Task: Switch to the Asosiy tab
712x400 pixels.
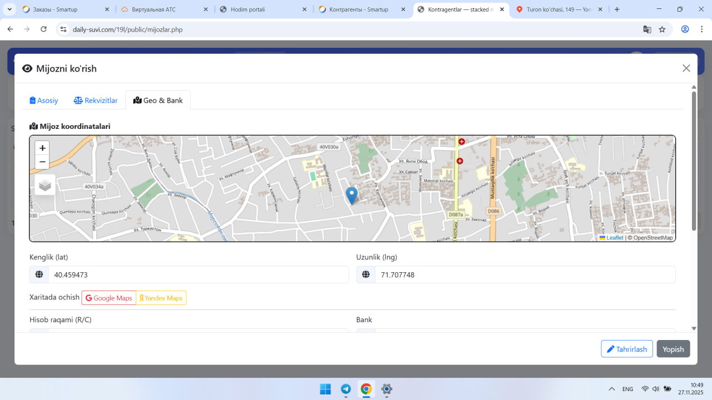Action: coord(44,101)
